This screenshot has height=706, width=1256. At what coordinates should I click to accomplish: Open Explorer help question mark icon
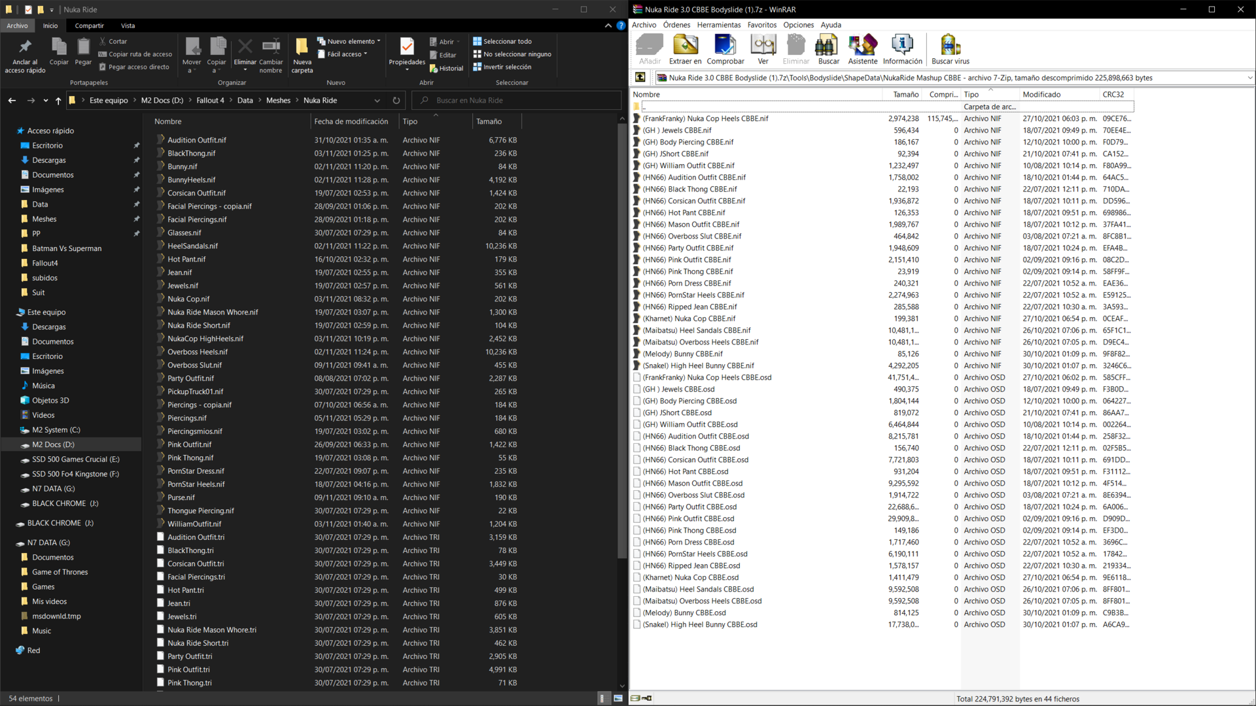point(621,25)
